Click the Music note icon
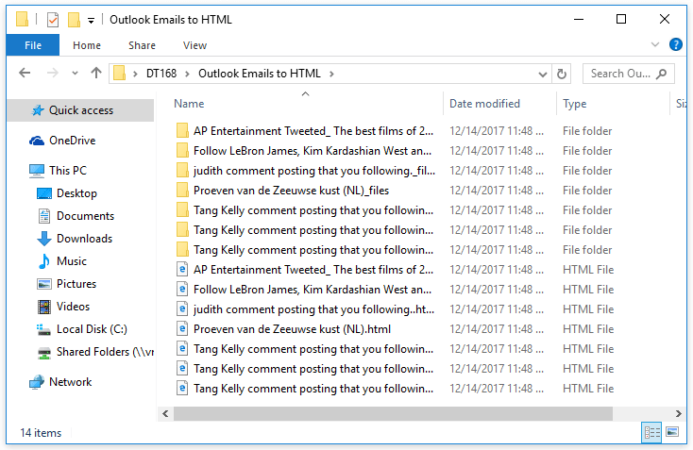This screenshot has width=693, height=450. pos(43,261)
